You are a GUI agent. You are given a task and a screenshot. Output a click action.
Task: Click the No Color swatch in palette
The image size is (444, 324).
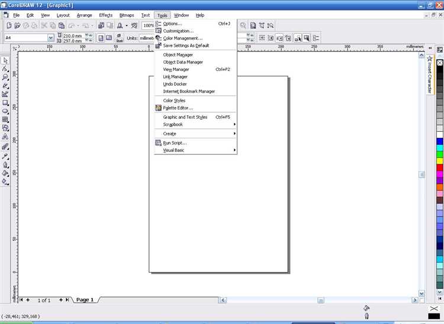tap(440, 63)
